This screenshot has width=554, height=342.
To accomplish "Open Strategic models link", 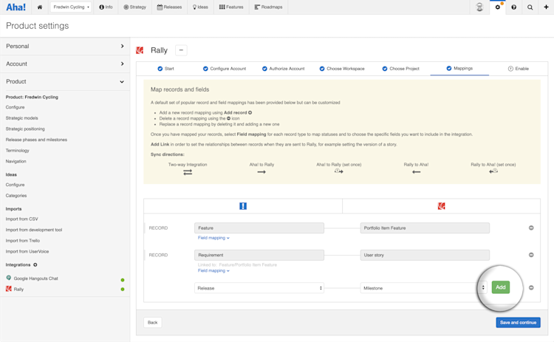I will (x=21, y=118).
